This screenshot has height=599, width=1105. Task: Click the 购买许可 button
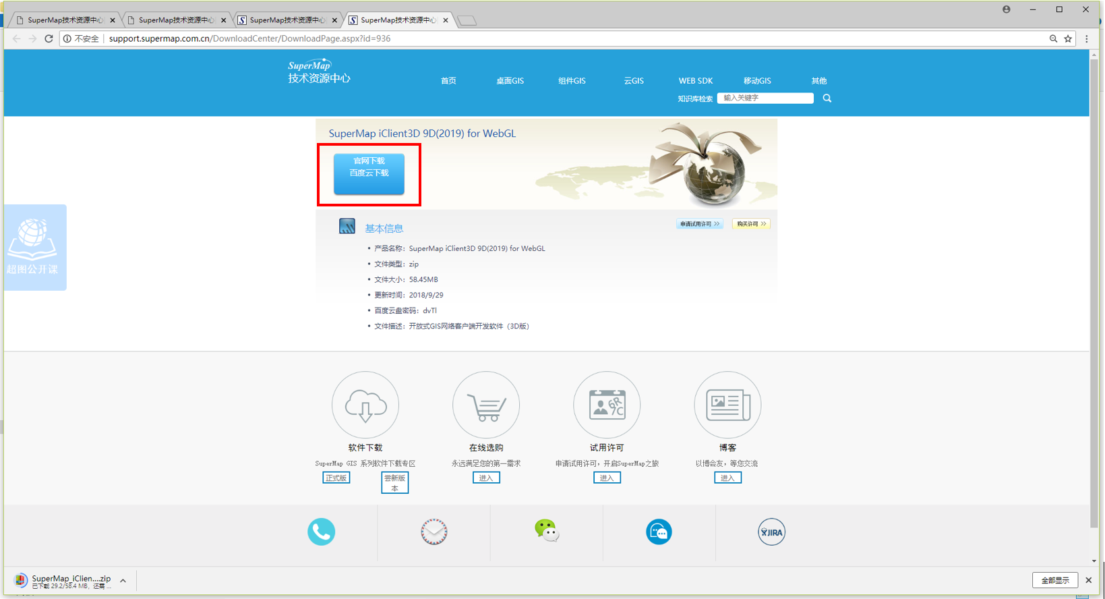(751, 224)
